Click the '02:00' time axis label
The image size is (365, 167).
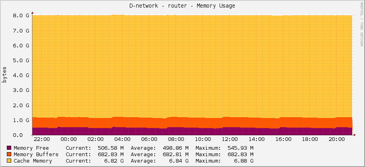click(95, 139)
